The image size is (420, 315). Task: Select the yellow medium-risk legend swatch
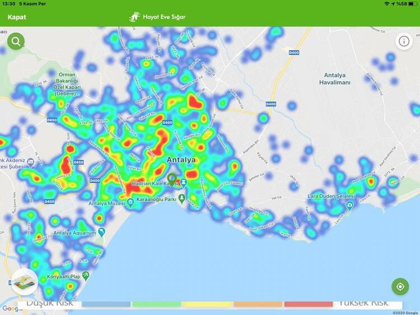click(207, 304)
